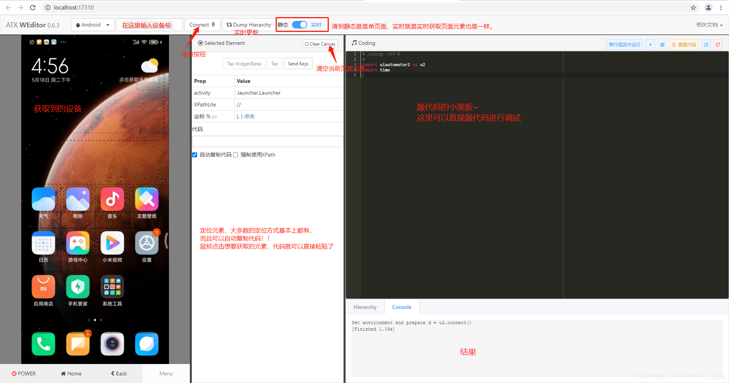
Task: Click the stop icon in the Coding panel
Action: coord(662,44)
